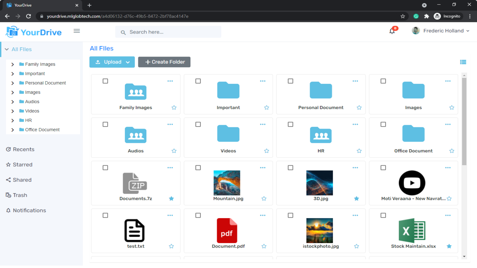This screenshot has height=268, width=477.
Task: Star the test.txt file
Action: (x=171, y=246)
